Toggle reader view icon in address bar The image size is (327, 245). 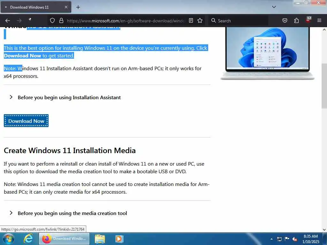(x=191, y=20)
